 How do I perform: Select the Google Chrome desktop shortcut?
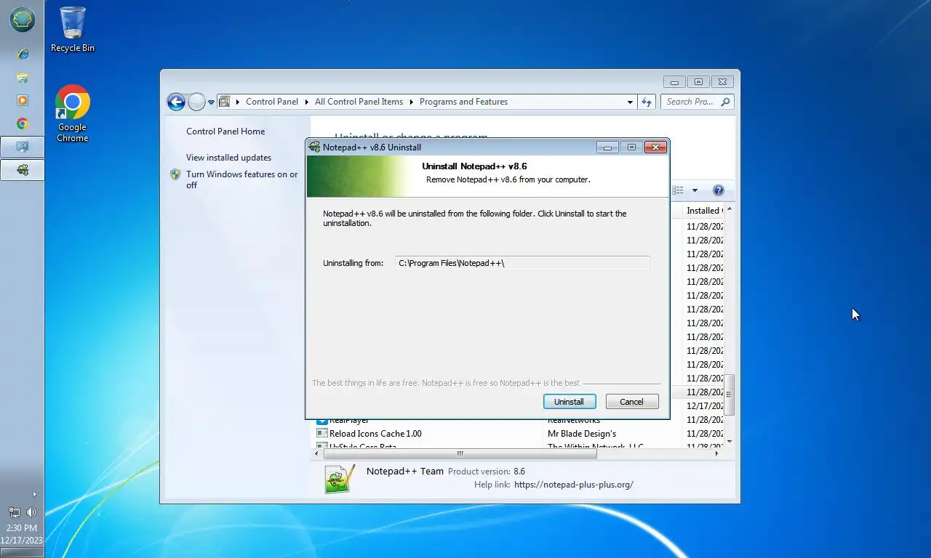73,113
